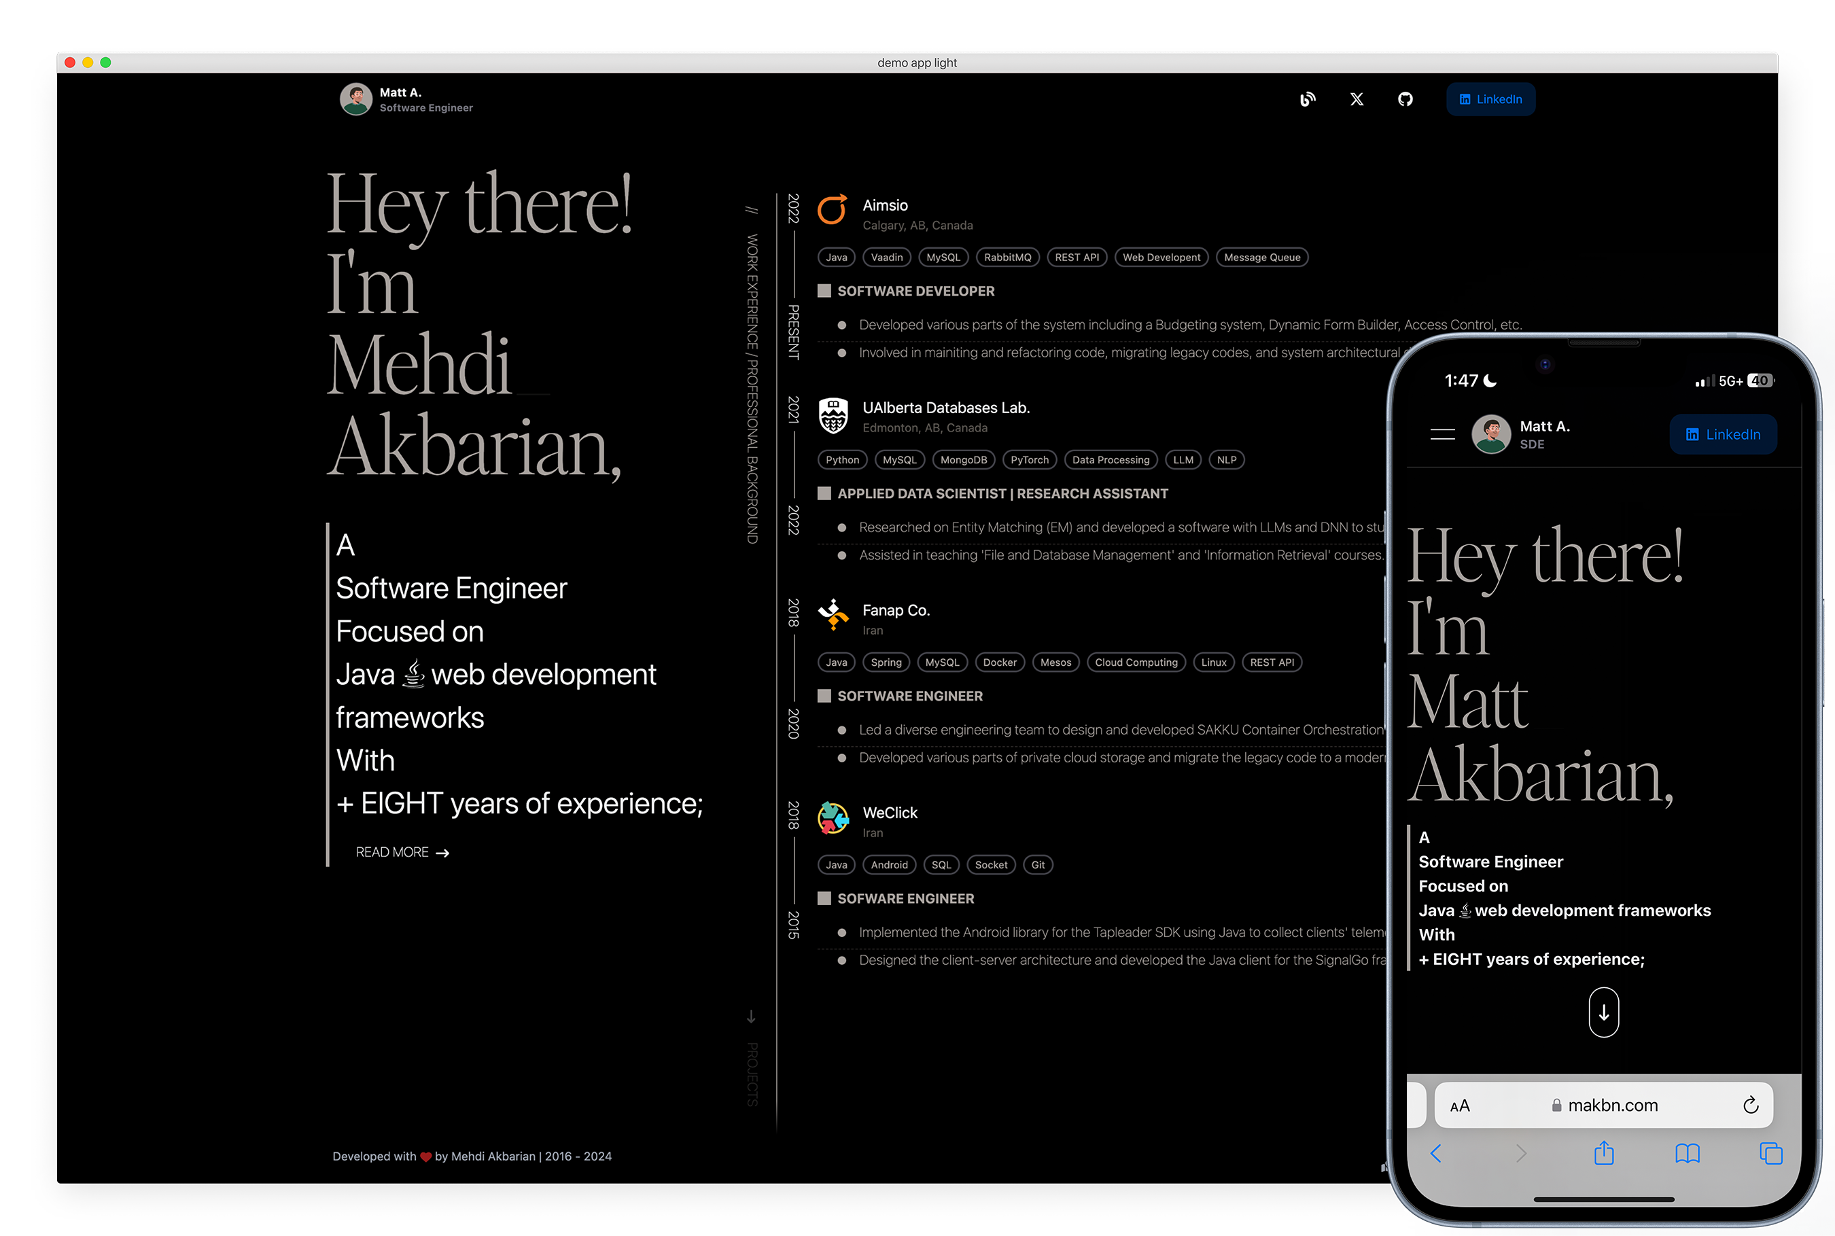Click the Read More link
Image resolution: width=1835 pixels, height=1236 pixels.
click(x=402, y=852)
